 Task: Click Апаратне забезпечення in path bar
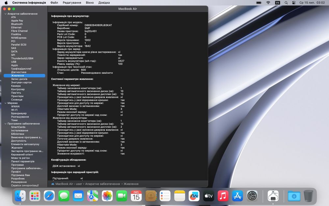tap(102, 184)
